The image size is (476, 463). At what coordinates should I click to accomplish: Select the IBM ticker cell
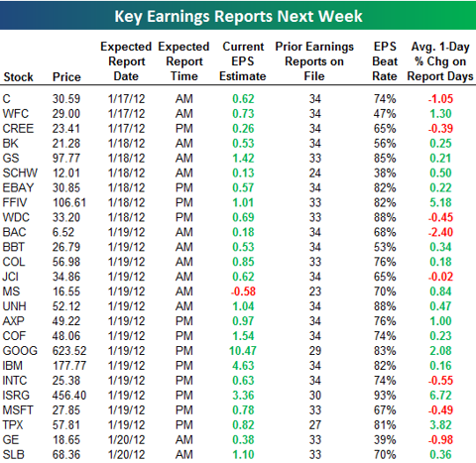(x=13, y=366)
